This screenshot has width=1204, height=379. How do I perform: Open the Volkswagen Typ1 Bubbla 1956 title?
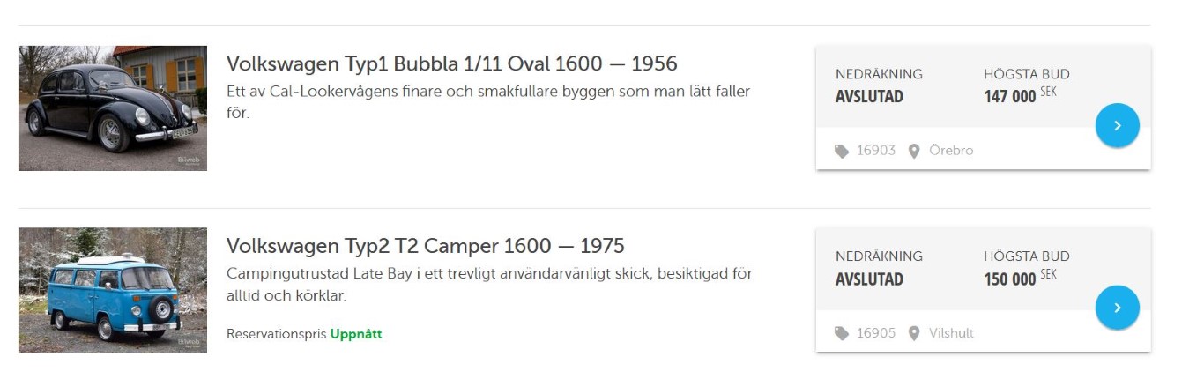(x=451, y=63)
